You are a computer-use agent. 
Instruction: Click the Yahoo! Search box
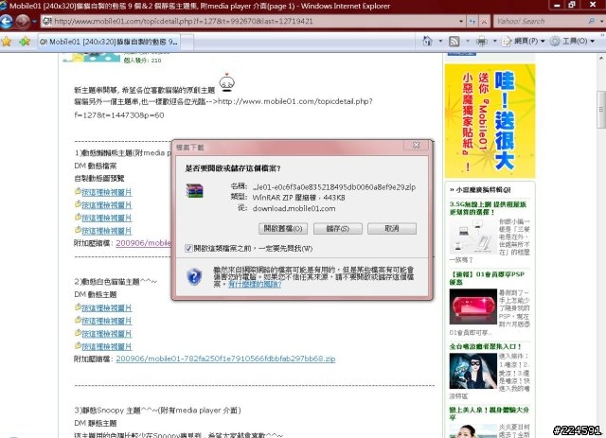coord(541,21)
